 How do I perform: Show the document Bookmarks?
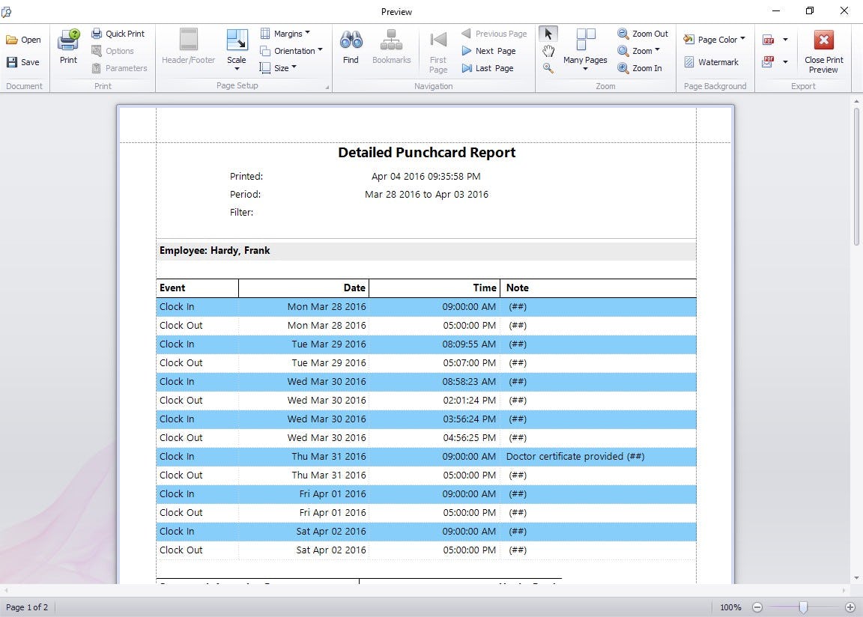tap(391, 47)
